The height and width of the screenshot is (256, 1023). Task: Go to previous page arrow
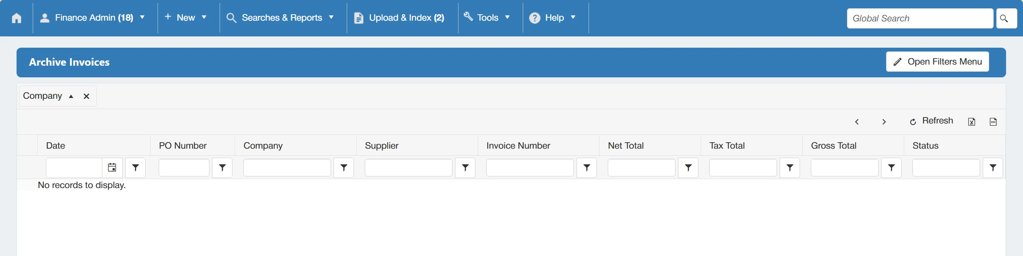(x=857, y=122)
